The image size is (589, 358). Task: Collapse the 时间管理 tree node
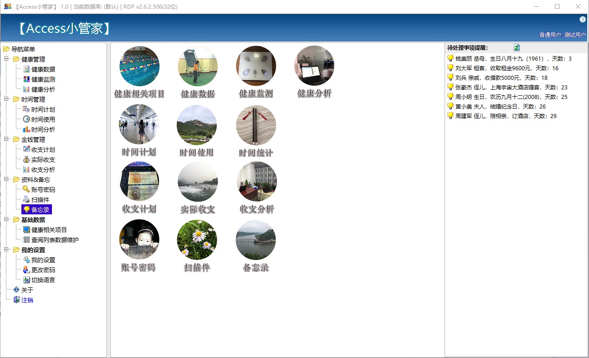[x=6, y=99]
